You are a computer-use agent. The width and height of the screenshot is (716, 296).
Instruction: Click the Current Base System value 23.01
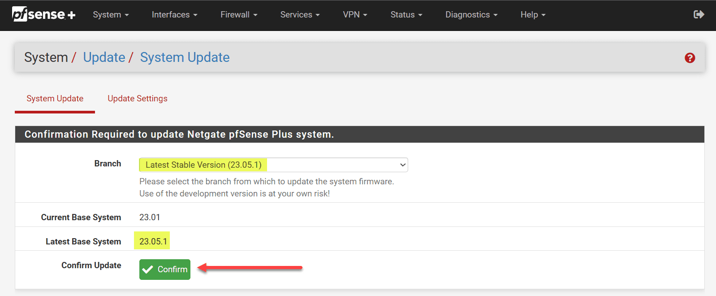pyautogui.click(x=150, y=218)
